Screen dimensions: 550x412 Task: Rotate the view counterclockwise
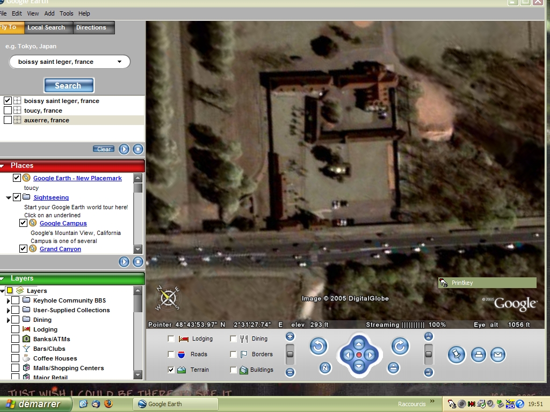pyautogui.click(x=319, y=346)
